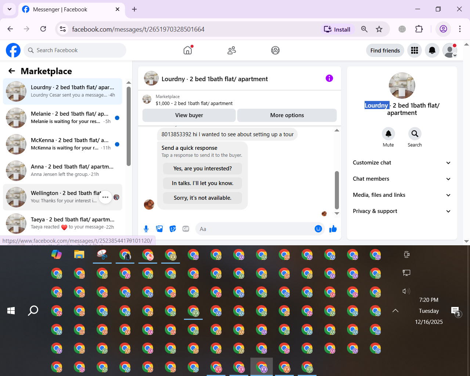Expand Media, files and links section

point(402,195)
